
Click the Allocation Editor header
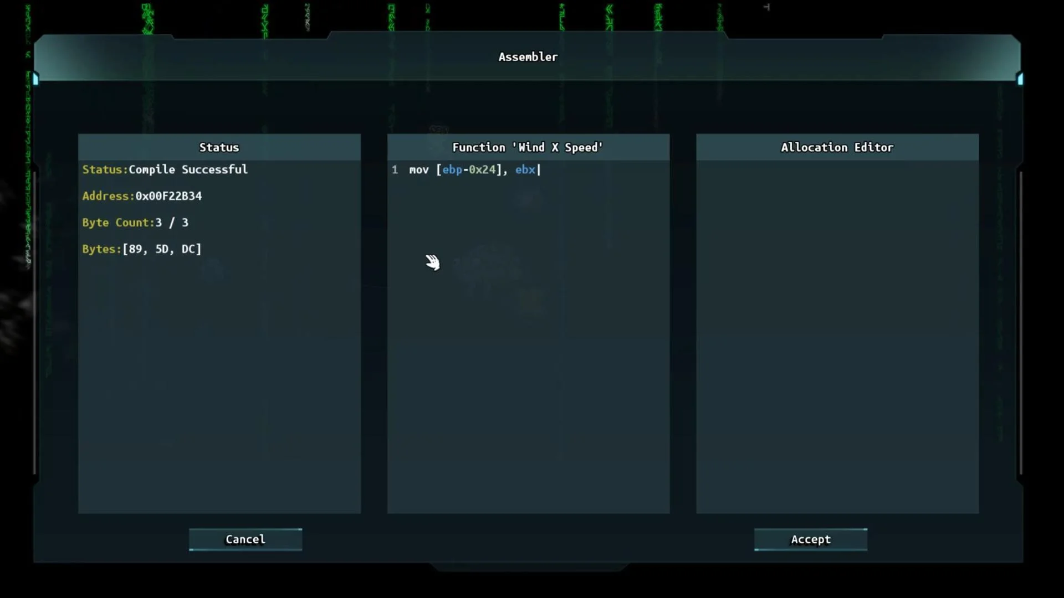pyautogui.click(x=837, y=147)
